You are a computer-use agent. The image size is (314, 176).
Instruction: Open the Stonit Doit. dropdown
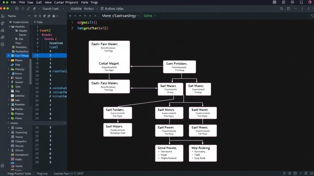point(53,9)
